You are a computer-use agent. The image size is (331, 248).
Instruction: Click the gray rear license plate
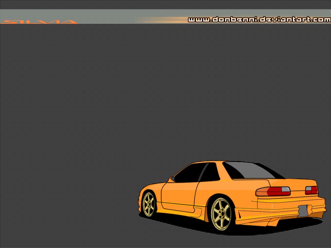click(303, 211)
